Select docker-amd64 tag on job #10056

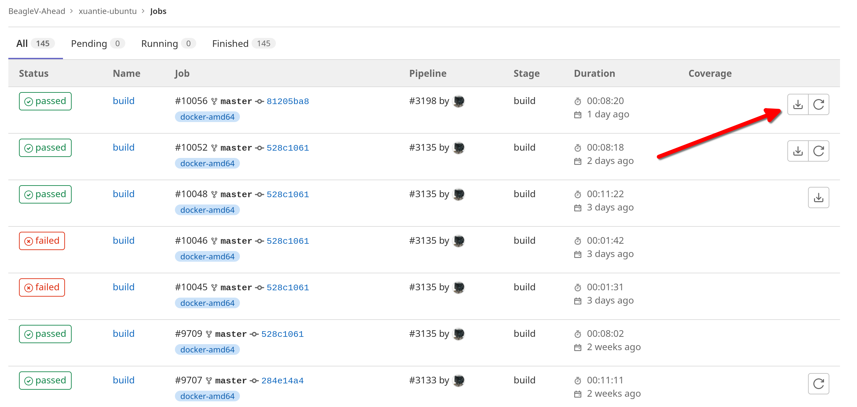(x=207, y=117)
